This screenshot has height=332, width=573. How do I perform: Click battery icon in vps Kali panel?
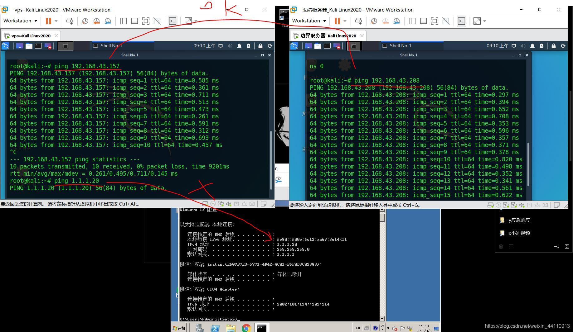pos(249,46)
